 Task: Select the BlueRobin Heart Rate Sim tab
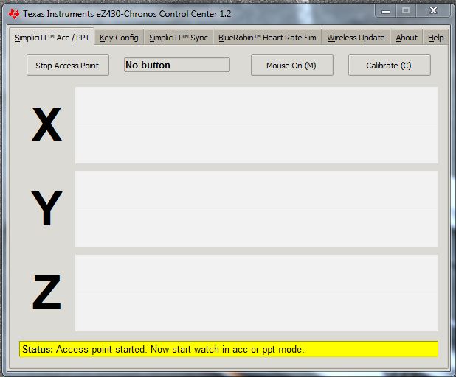267,38
